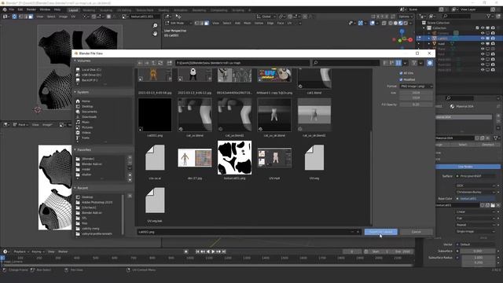Switch file browser to thumbnails display

[x=398, y=63]
